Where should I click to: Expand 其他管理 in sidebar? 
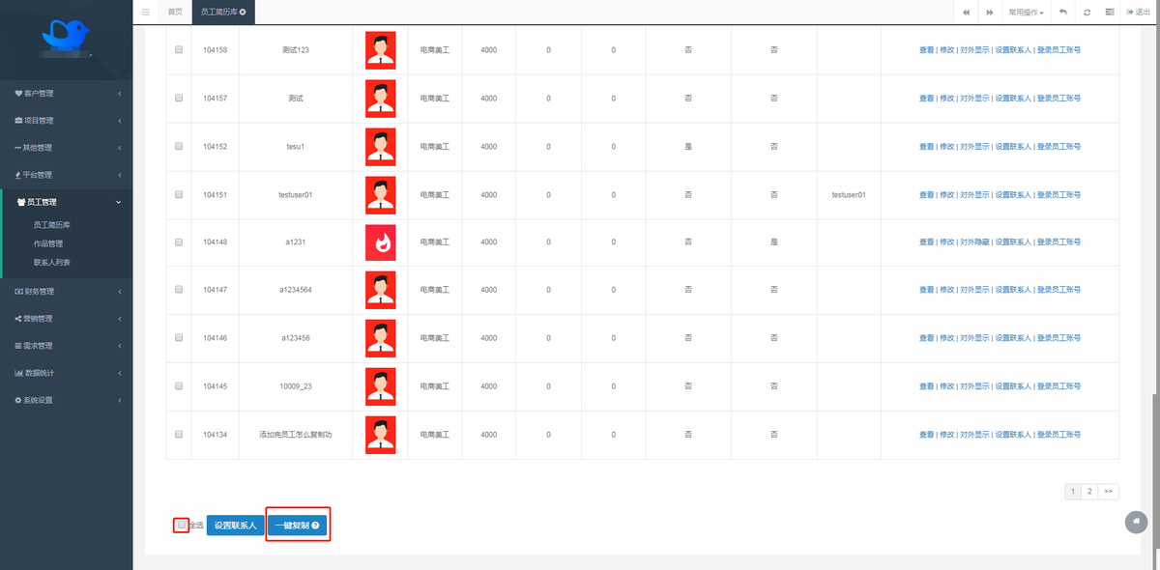tap(66, 148)
